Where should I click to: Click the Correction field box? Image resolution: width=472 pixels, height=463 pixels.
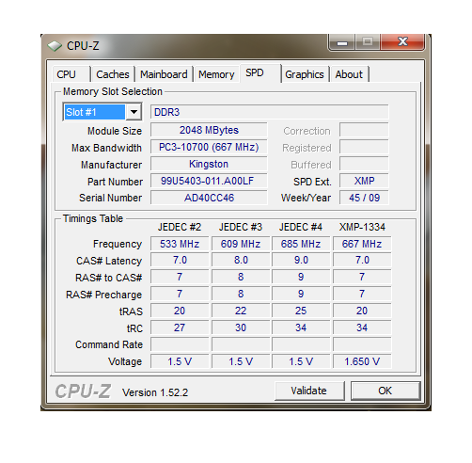click(364, 130)
